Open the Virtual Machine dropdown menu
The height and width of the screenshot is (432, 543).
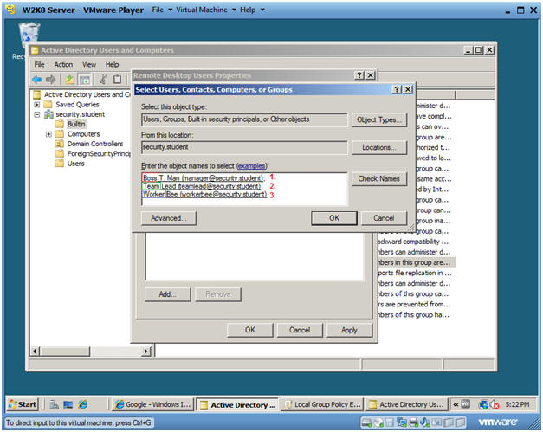click(206, 10)
